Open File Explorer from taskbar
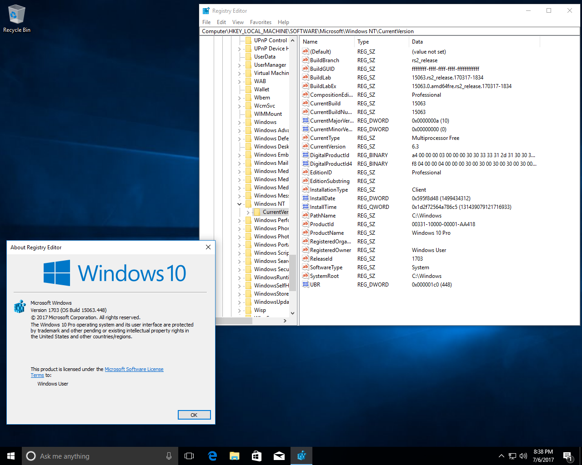Screen dimensions: 582x465 (x=234, y=456)
